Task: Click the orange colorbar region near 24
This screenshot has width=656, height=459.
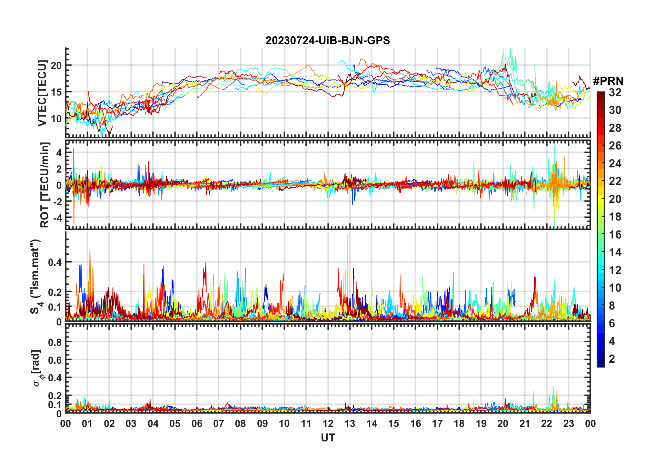Action: coord(601,163)
